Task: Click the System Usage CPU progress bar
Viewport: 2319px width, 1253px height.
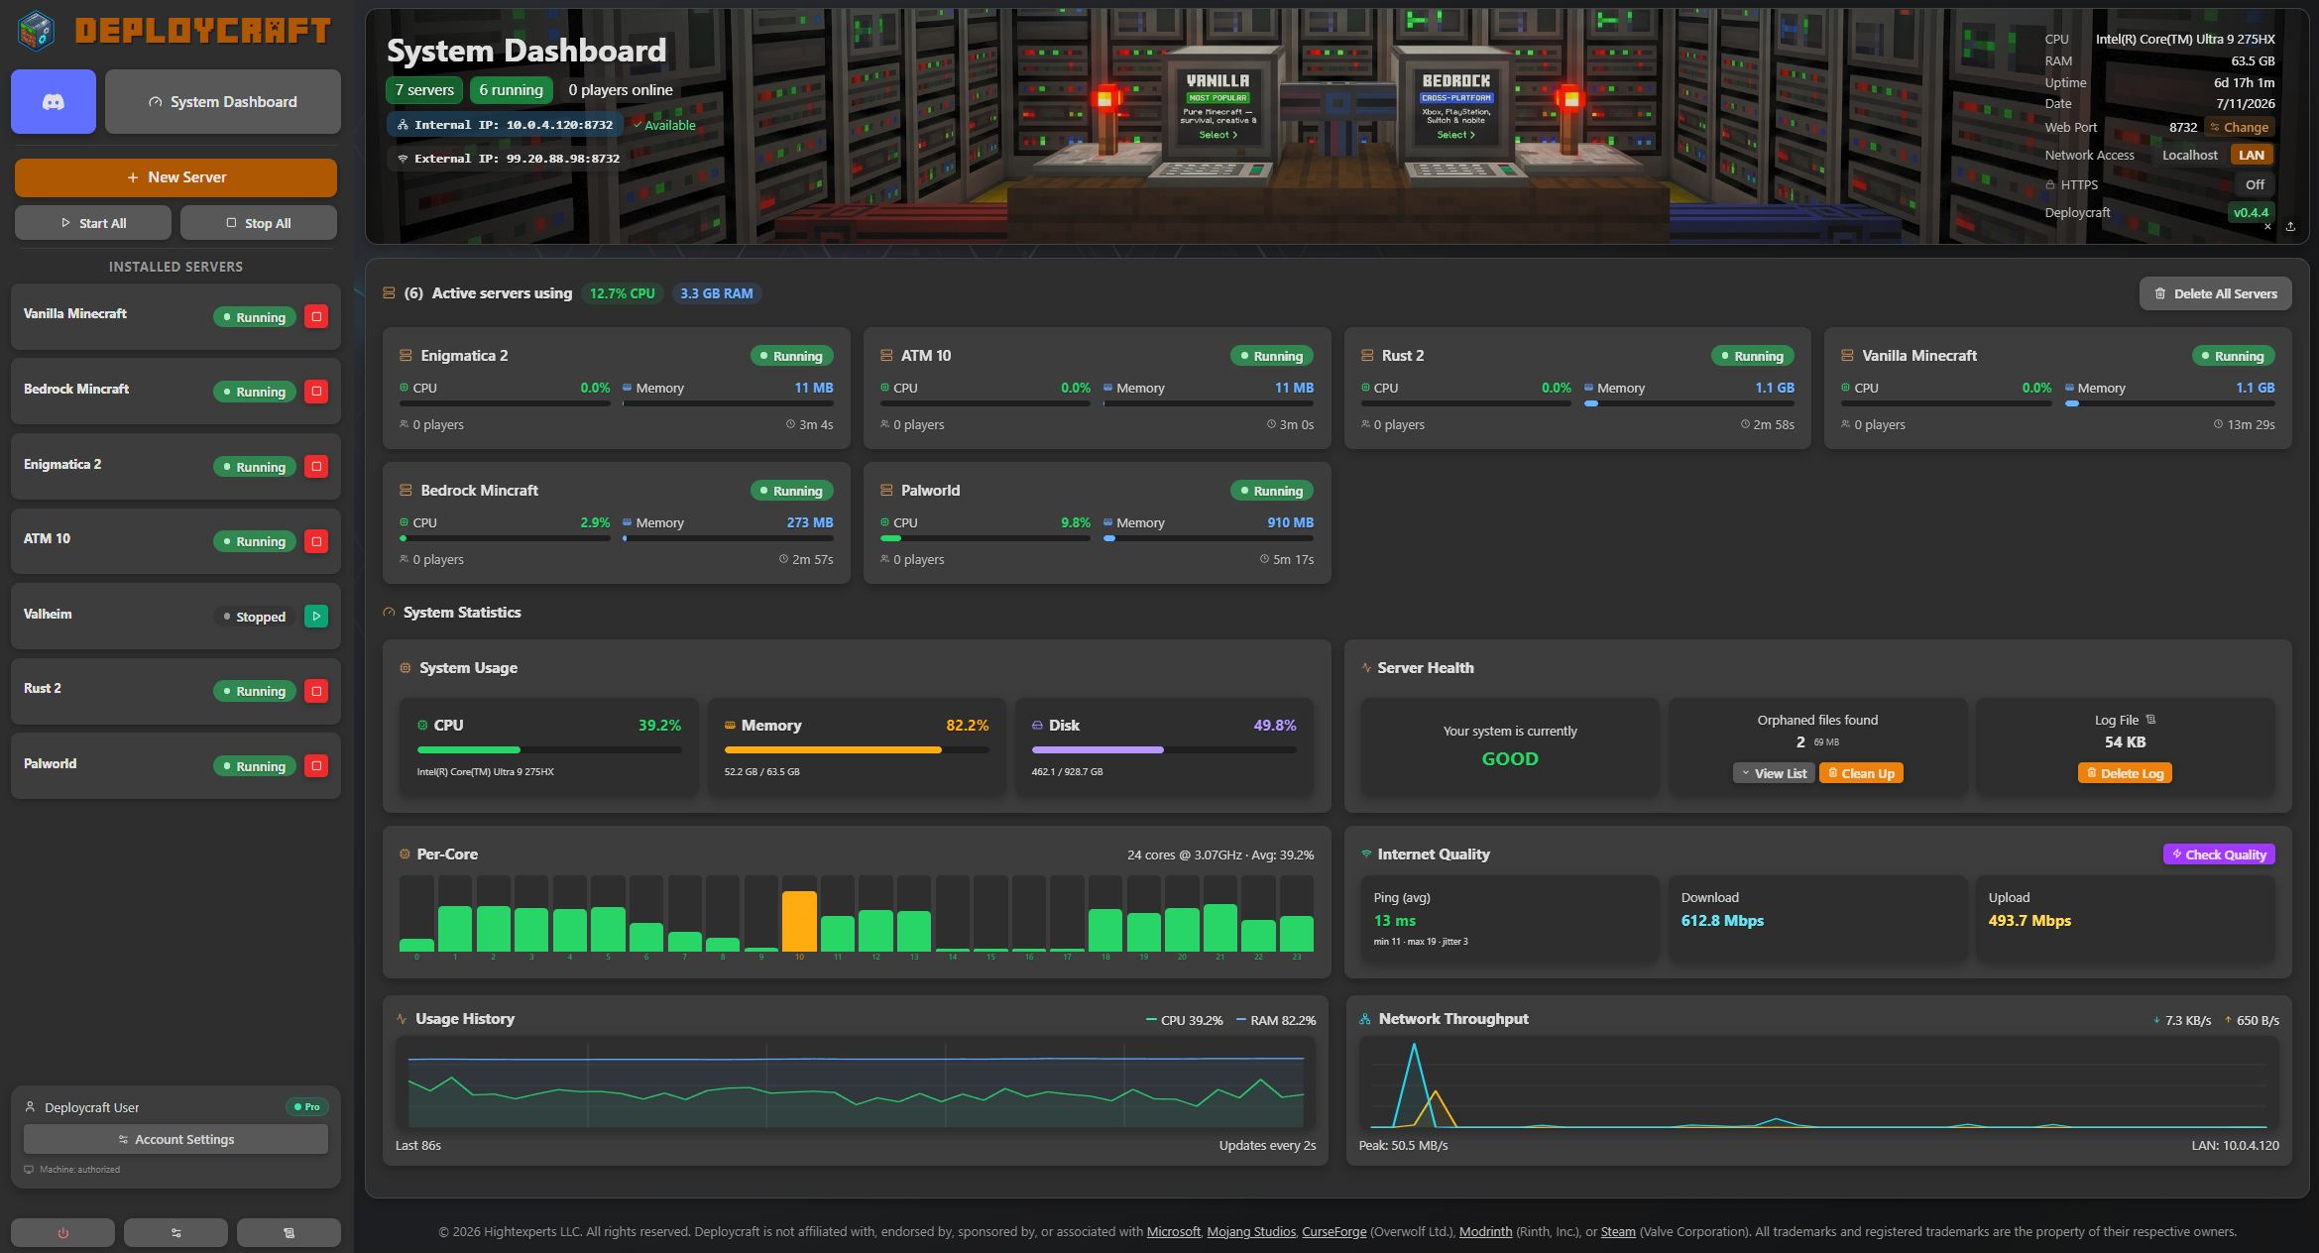Action: (549, 750)
